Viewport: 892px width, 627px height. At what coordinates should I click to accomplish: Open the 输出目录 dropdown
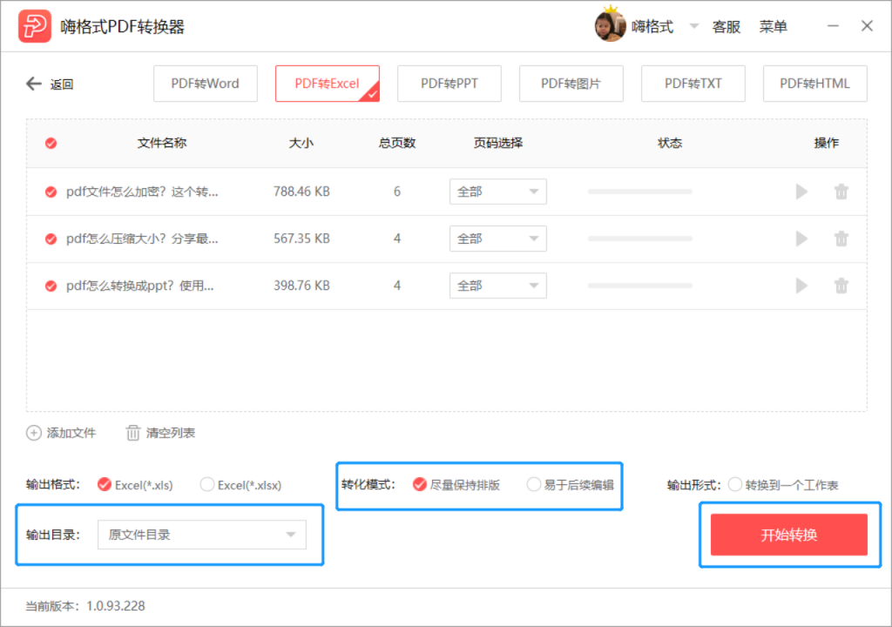point(202,535)
